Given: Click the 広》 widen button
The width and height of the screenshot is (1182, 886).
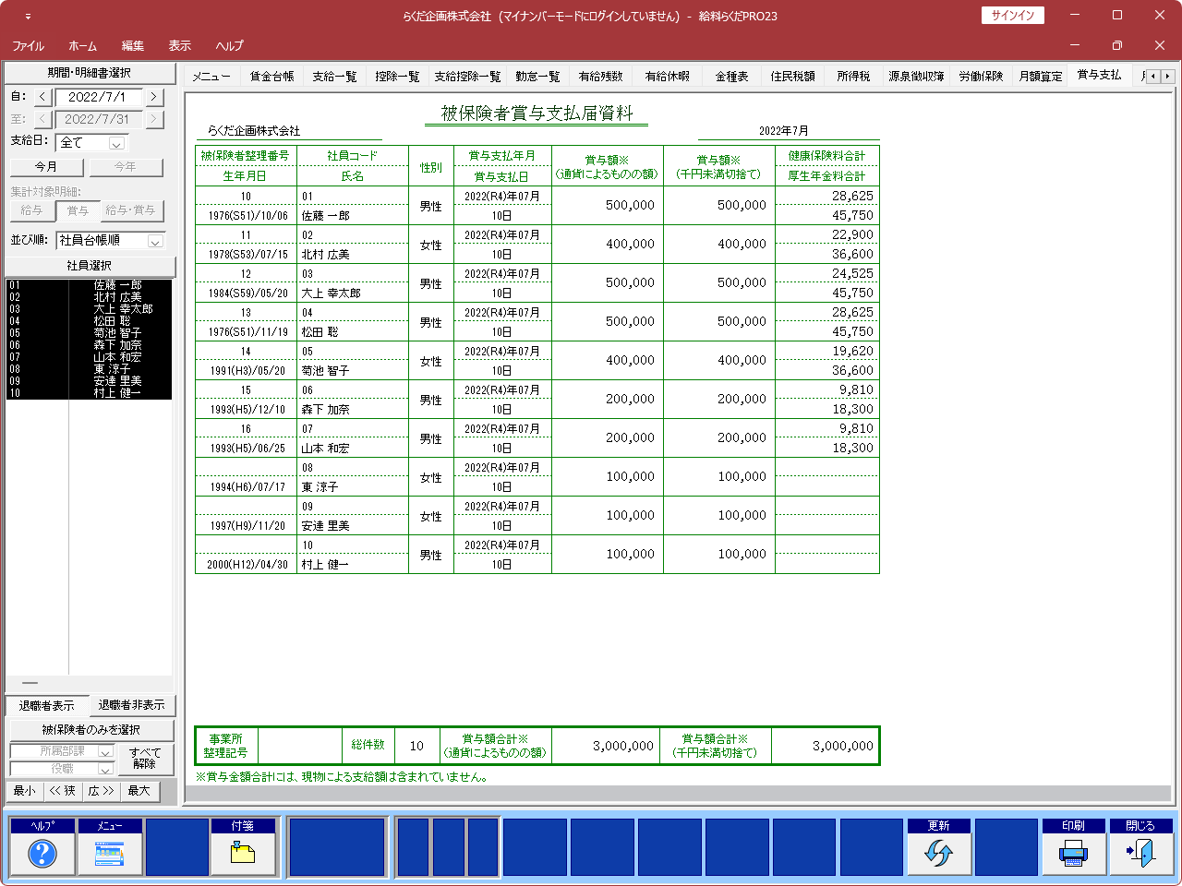Looking at the screenshot, I should [101, 791].
